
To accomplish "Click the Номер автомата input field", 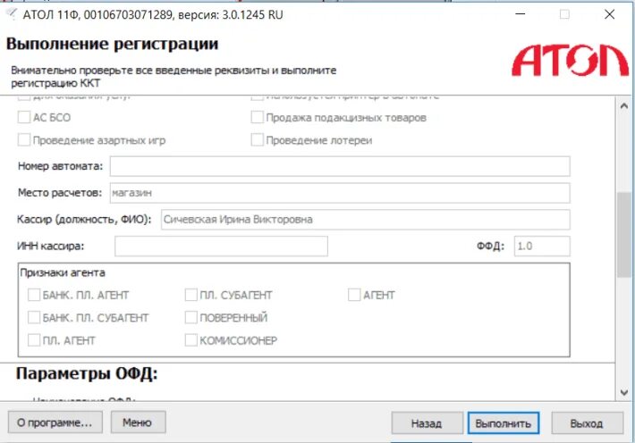I will pos(340,166).
